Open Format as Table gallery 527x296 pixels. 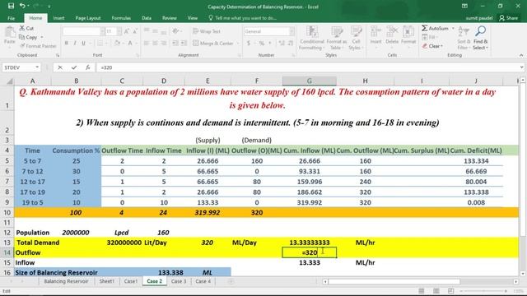click(x=337, y=38)
